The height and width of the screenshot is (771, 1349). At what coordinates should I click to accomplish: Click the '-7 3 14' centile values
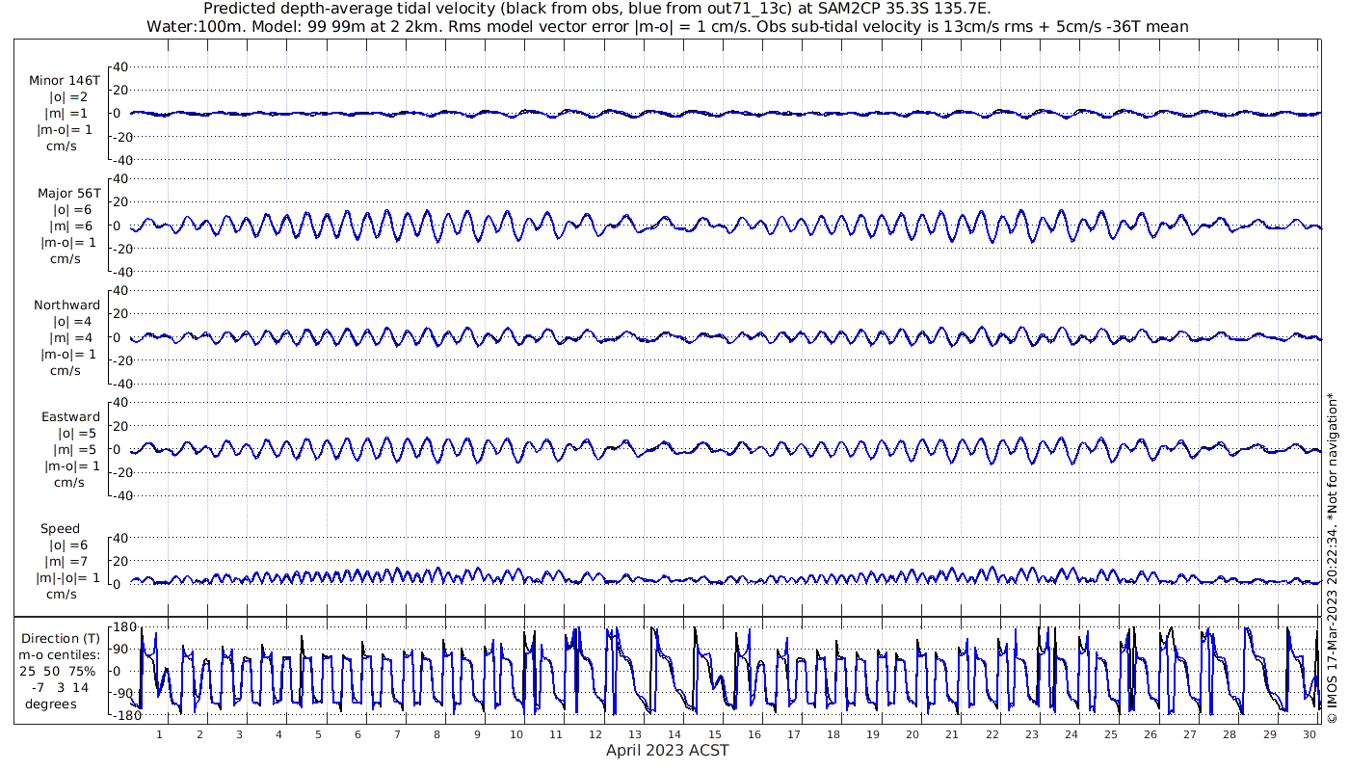[60, 687]
